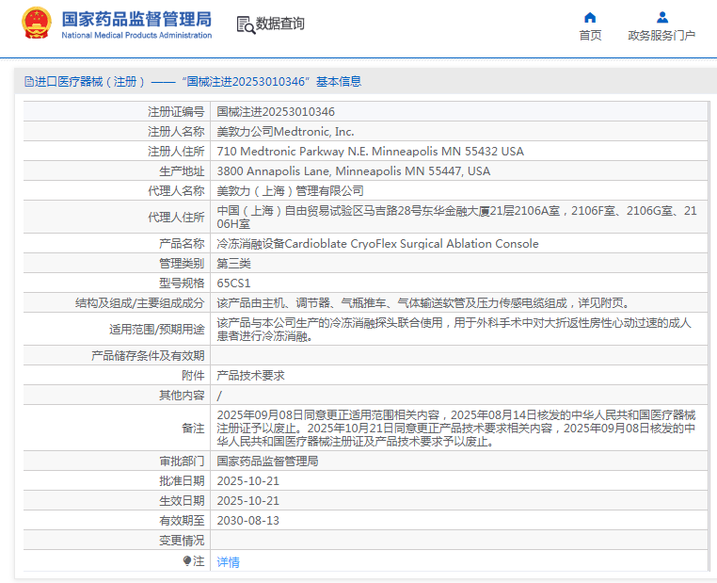Click the 有效期至 date 2030-08-13
This screenshot has width=717, height=583.
tap(247, 520)
